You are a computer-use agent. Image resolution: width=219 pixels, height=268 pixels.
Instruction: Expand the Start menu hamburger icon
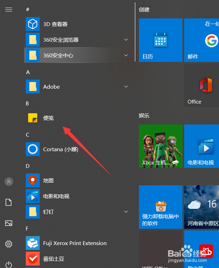(x=9, y=10)
